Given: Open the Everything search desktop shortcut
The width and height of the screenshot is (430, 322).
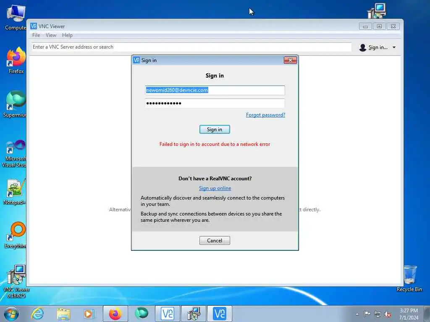Looking at the screenshot, I should (16, 235).
